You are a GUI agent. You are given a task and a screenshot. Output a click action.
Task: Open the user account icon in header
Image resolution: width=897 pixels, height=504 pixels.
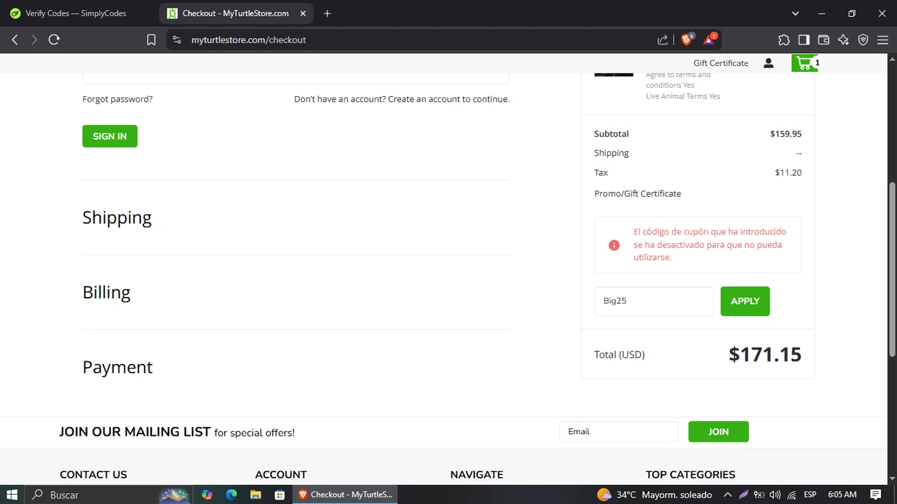(768, 63)
